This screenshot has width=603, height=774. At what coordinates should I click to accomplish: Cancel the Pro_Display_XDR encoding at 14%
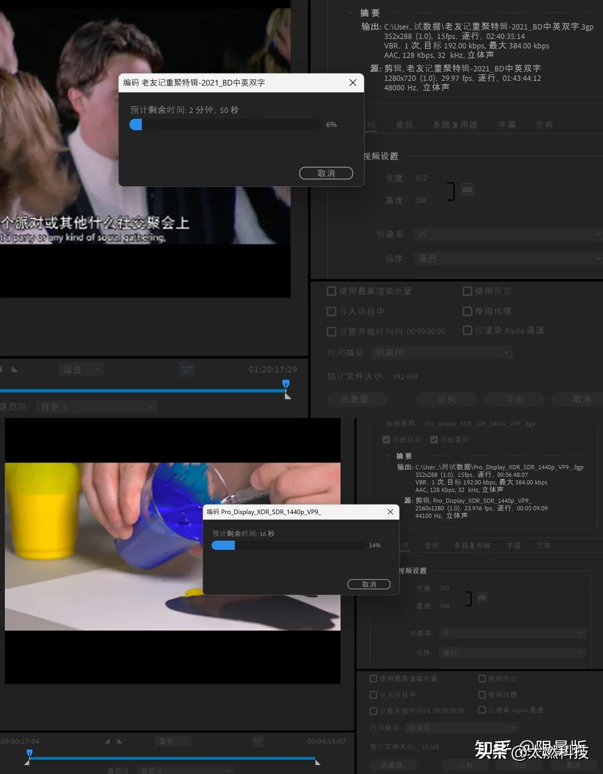point(368,584)
